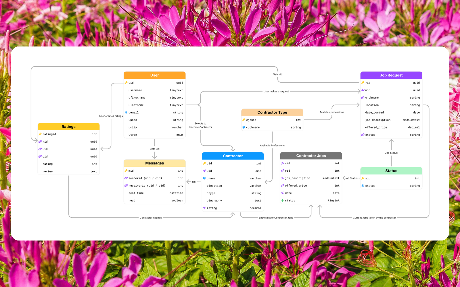Click the green pin icon in Contractor Jobs

282,200
